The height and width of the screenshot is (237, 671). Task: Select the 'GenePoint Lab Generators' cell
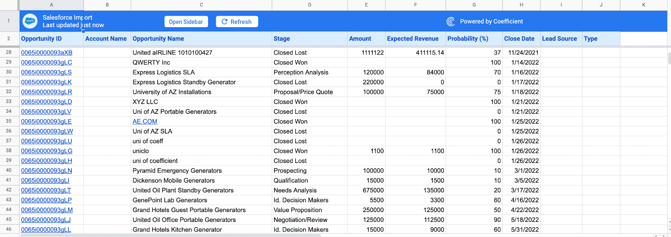tap(201, 200)
